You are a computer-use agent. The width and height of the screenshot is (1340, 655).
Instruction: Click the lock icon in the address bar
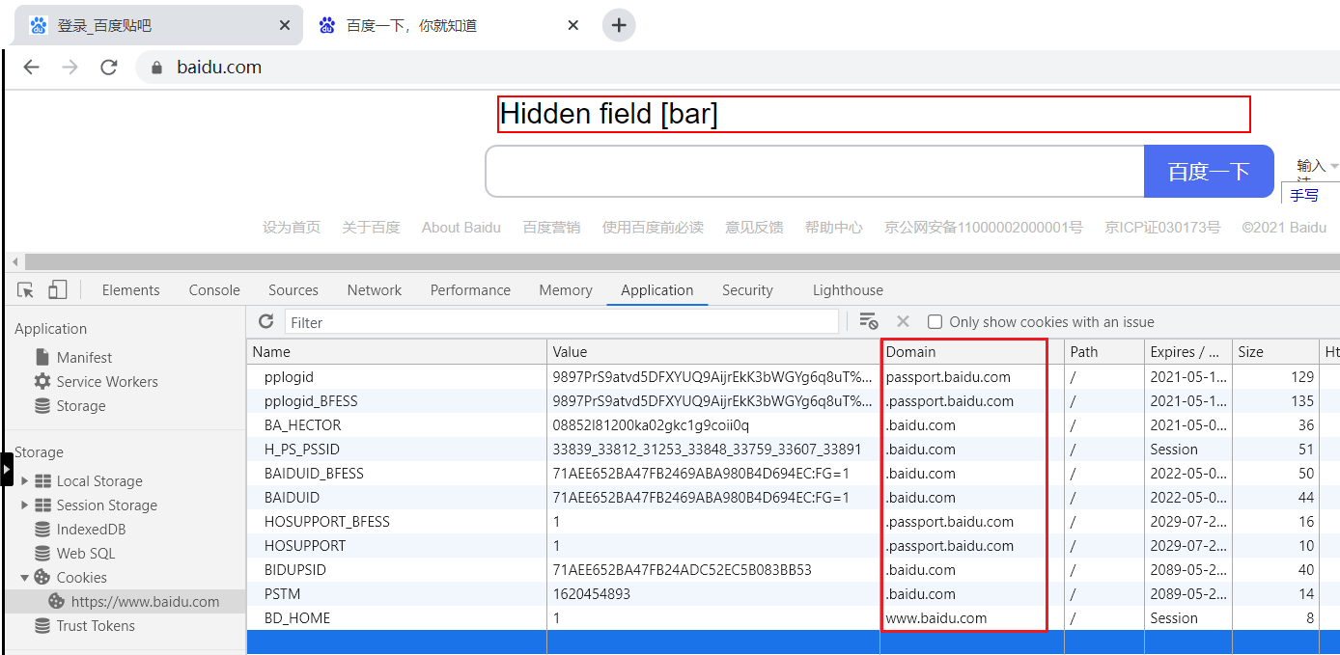pyautogui.click(x=156, y=67)
